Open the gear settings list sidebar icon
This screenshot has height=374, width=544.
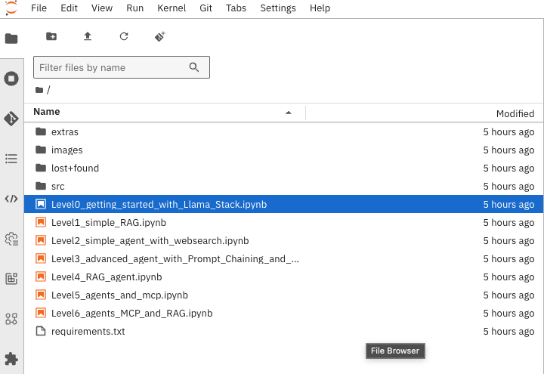pyautogui.click(x=11, y=239)
